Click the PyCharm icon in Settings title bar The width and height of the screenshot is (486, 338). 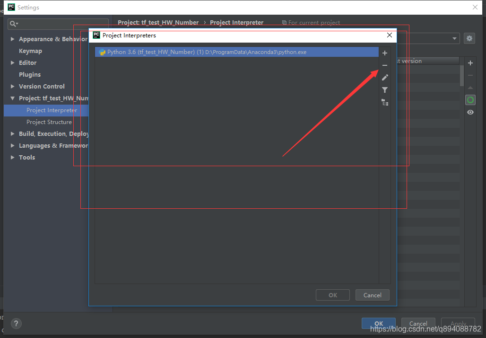click(x=11, y=7)
